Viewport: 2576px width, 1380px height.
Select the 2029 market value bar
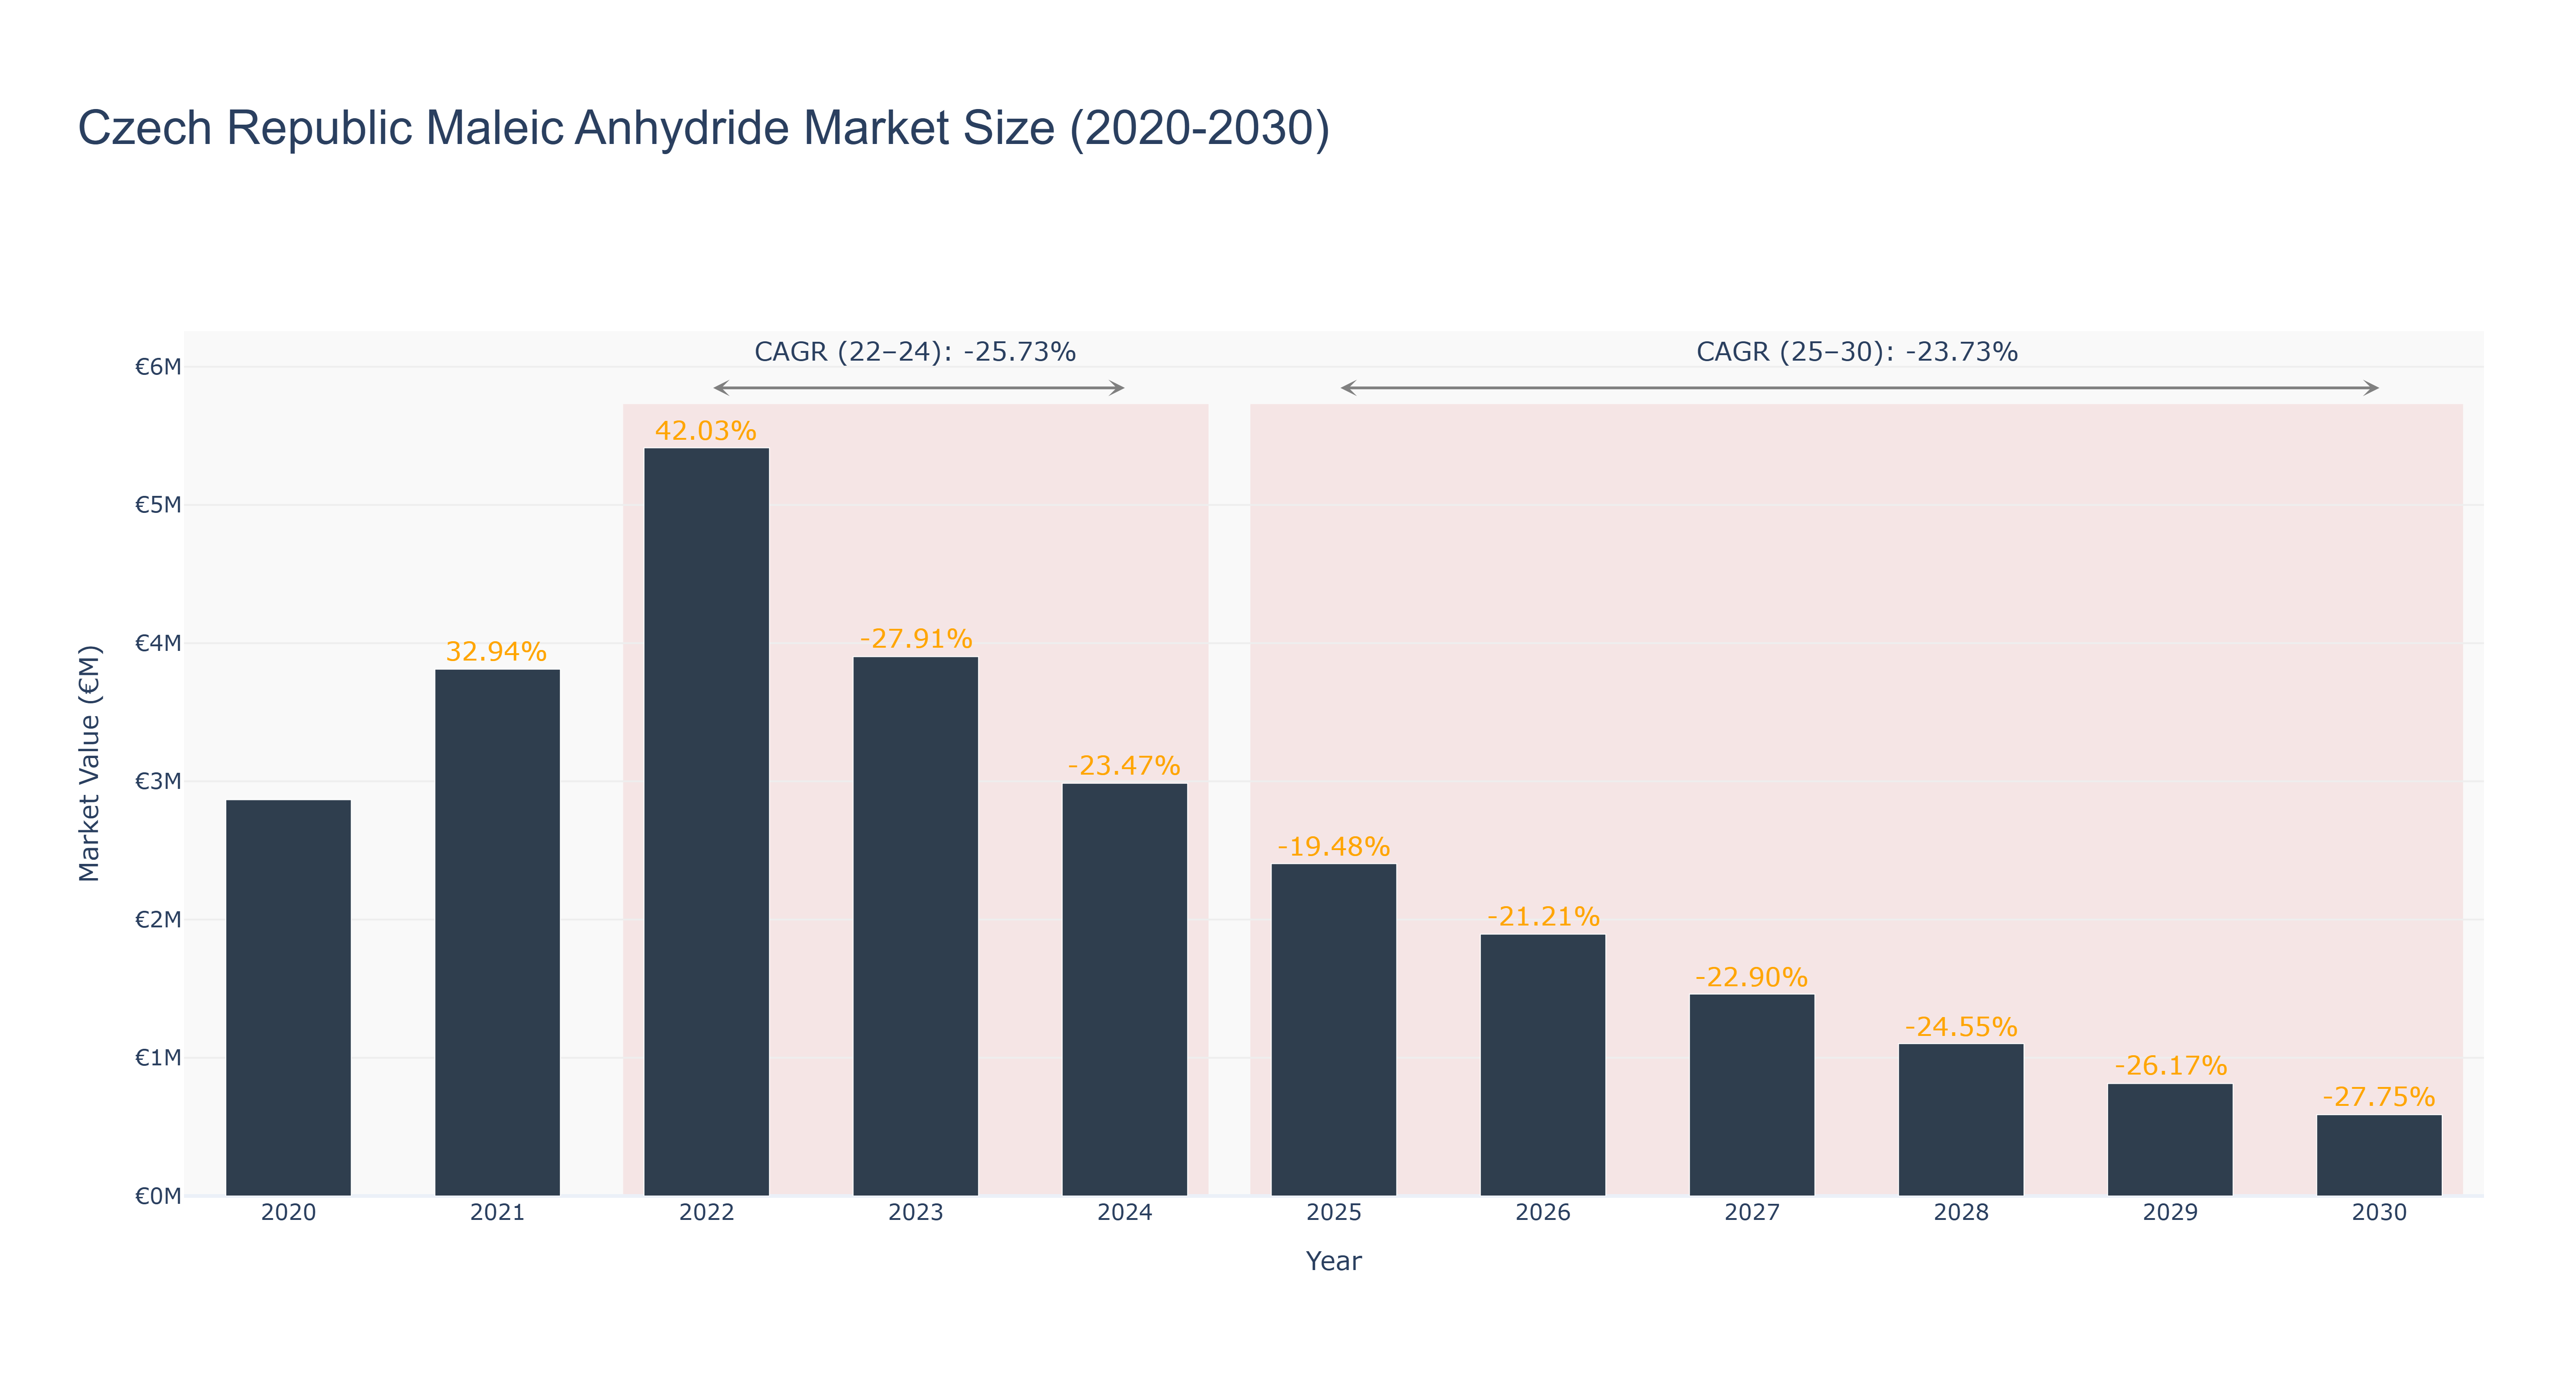point(2169,1140)
